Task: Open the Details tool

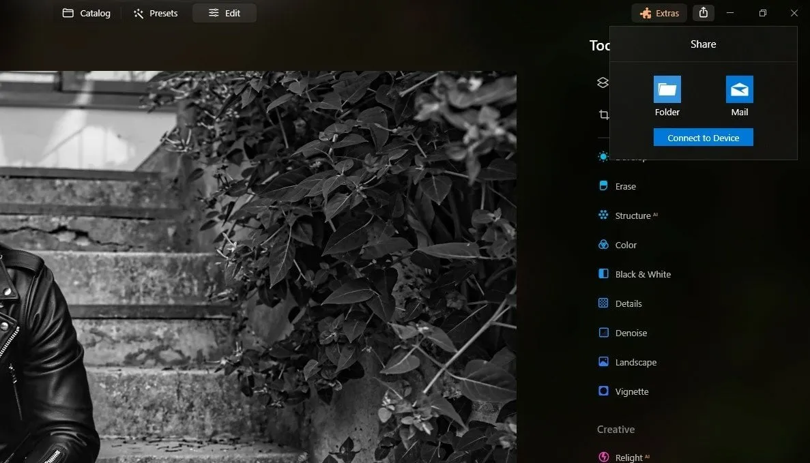Action: (628, 303)
